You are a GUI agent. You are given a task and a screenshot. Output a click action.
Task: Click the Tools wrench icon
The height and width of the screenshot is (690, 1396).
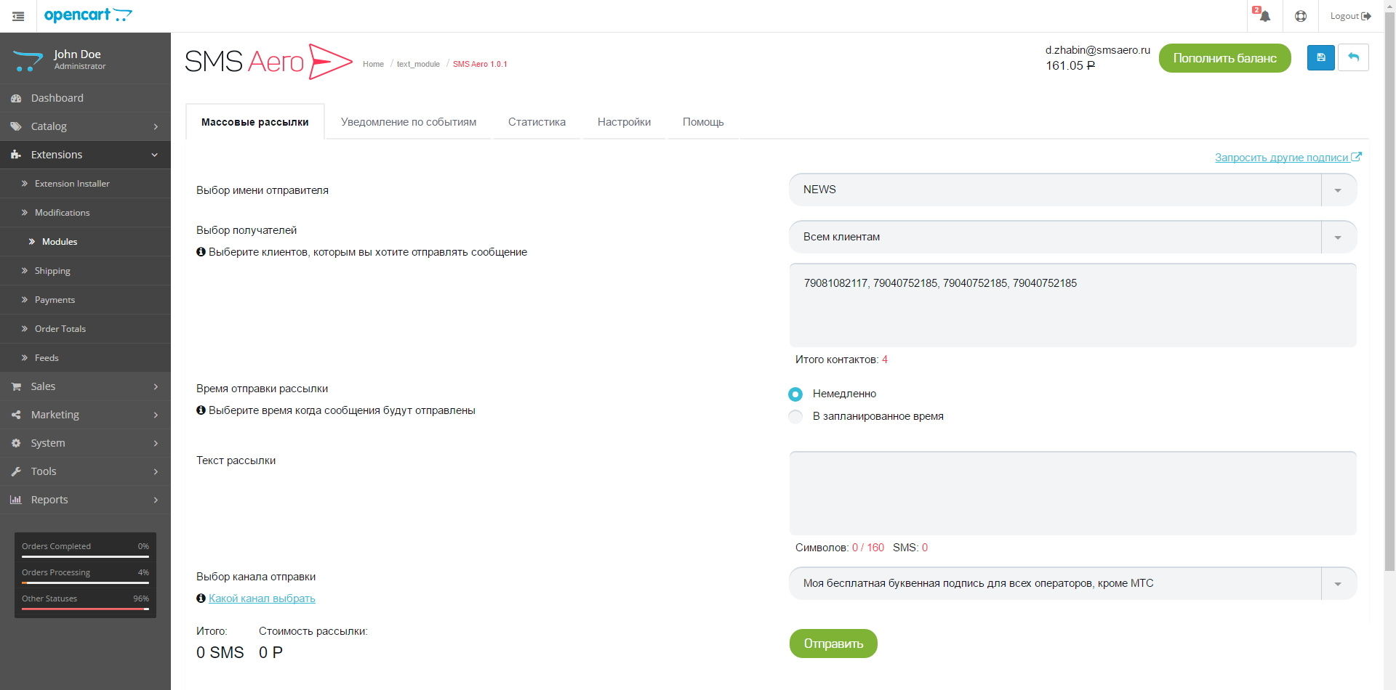pos(16,471)
